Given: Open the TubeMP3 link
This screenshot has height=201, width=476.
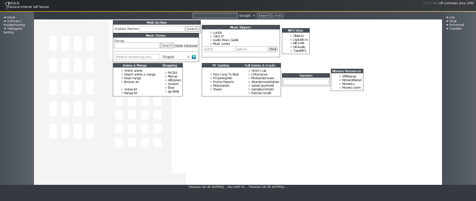Looking at the screenshot, I should click(x=299, y=51).
